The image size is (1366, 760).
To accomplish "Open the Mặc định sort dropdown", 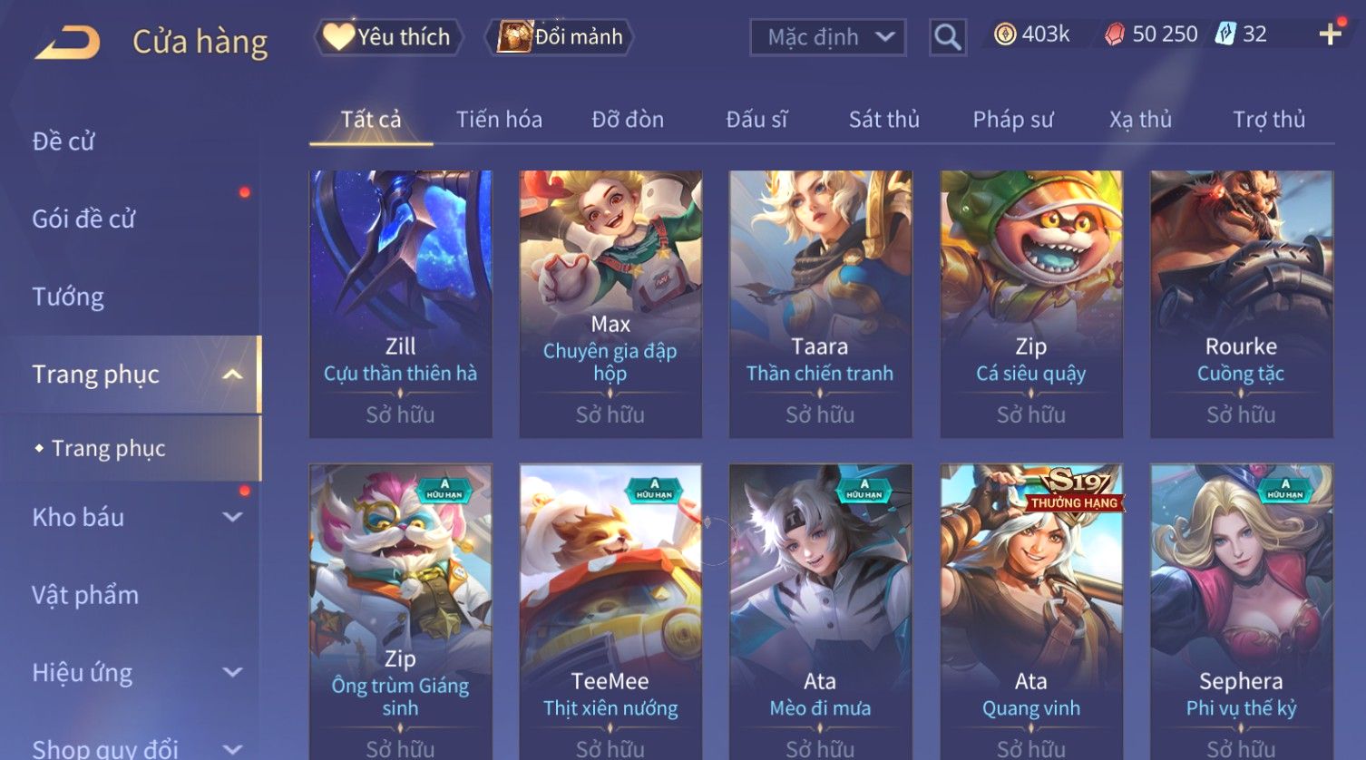I will 828,37.
